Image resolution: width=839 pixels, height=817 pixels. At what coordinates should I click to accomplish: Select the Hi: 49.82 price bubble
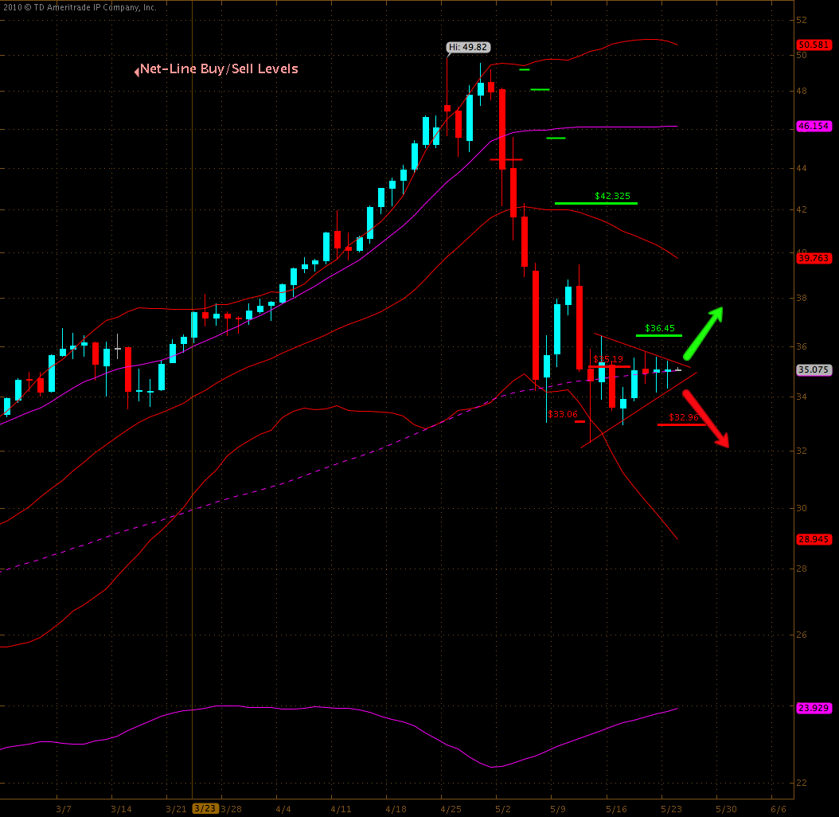coord(466,47)
